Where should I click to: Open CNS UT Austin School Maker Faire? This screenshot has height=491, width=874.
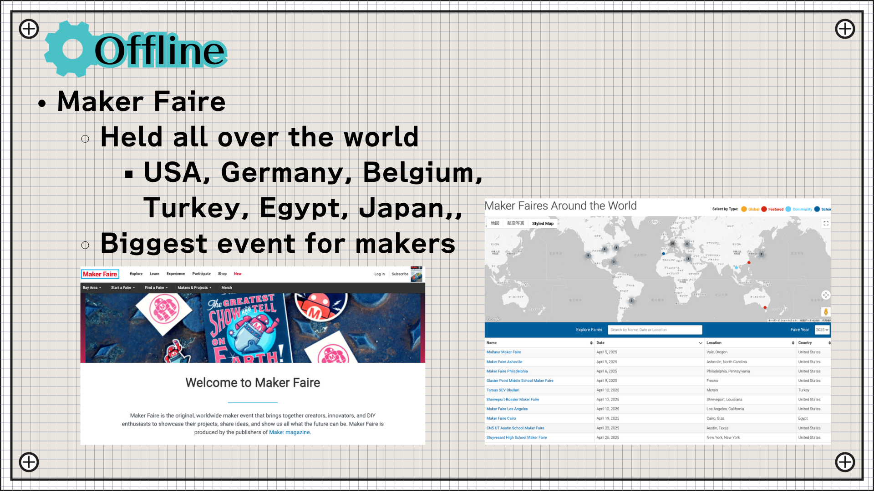point(515,428)
